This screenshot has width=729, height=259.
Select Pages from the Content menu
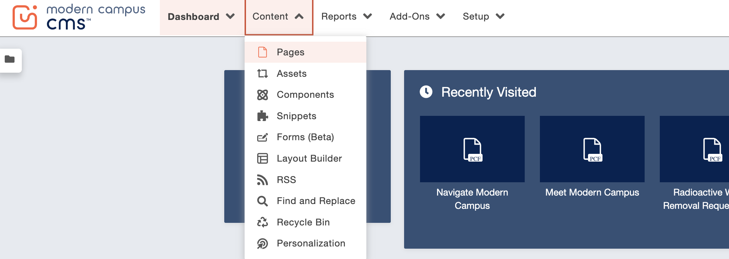tap(290, 52)
